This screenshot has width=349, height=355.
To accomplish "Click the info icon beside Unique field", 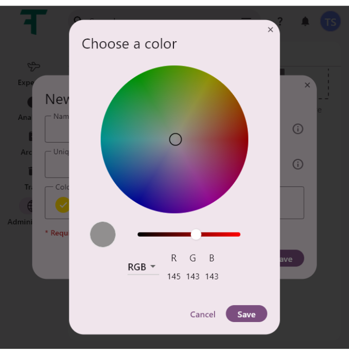I will click(298, 164).
